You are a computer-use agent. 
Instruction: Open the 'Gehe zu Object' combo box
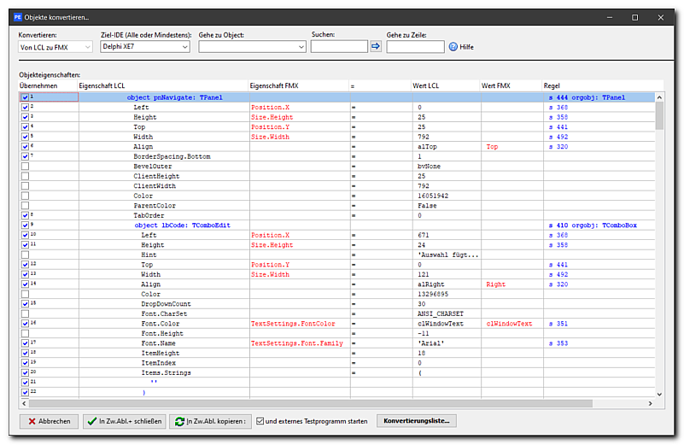pos(252,47)
